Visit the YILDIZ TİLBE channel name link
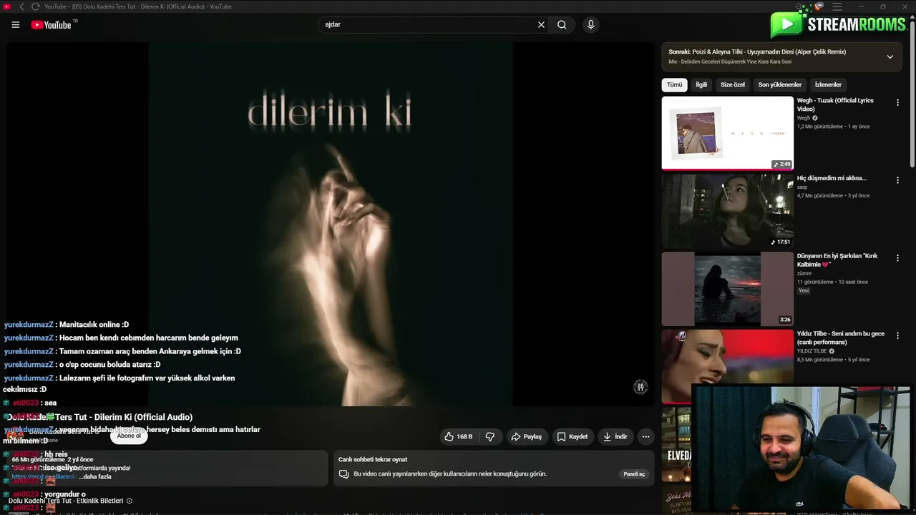The width and height of the screenshot is (916, 515). coord(812,351)
